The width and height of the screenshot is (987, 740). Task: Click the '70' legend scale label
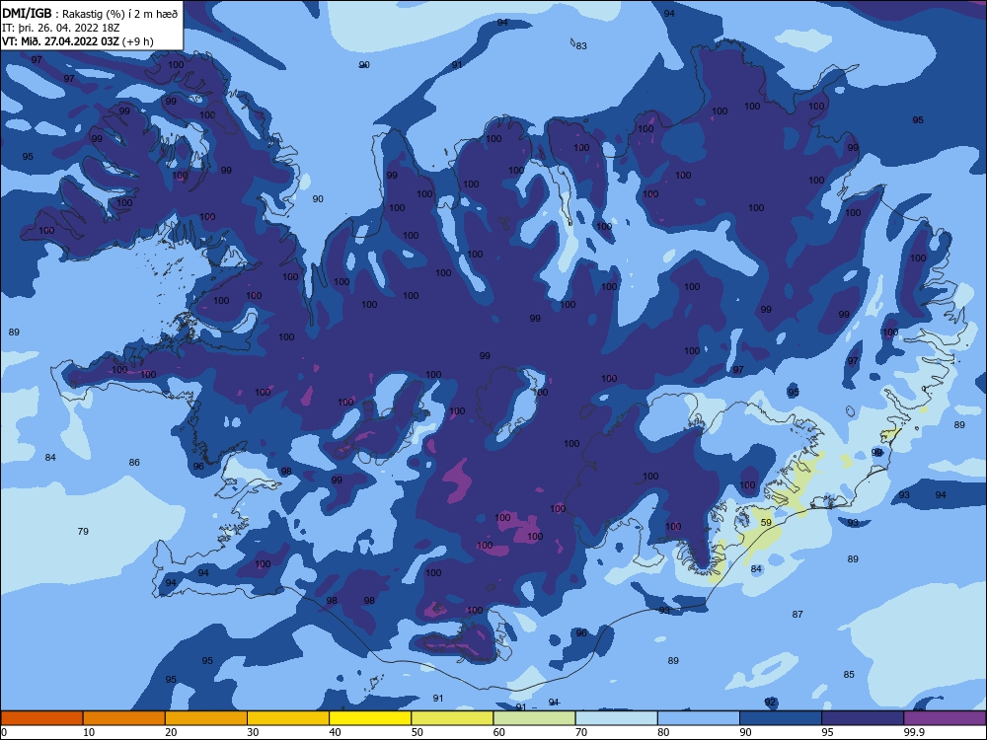pos(581,732)
